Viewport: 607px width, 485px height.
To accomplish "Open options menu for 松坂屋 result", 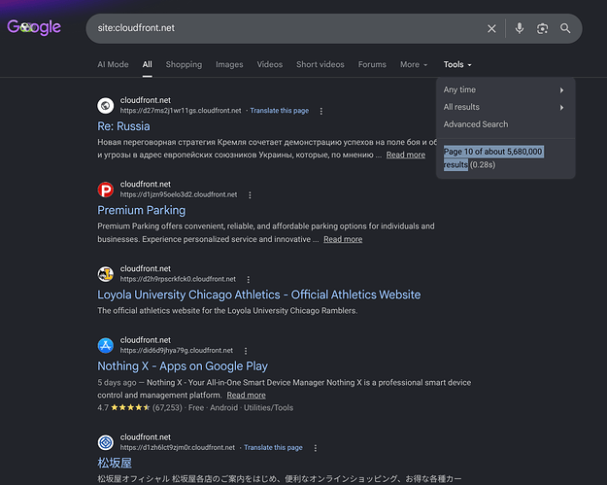I will click(315, 448).
